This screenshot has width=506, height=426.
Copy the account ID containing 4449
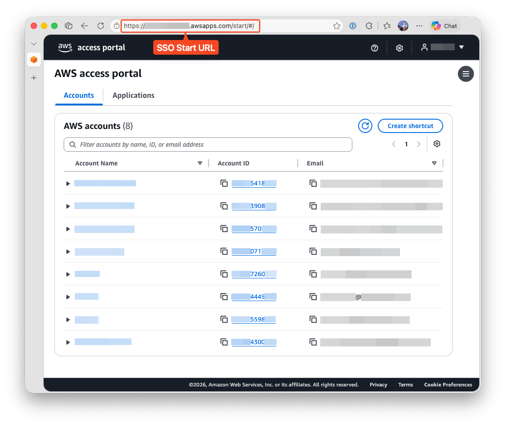(x=224, y=297)
